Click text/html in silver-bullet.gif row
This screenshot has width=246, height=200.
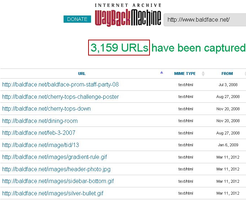186,193
